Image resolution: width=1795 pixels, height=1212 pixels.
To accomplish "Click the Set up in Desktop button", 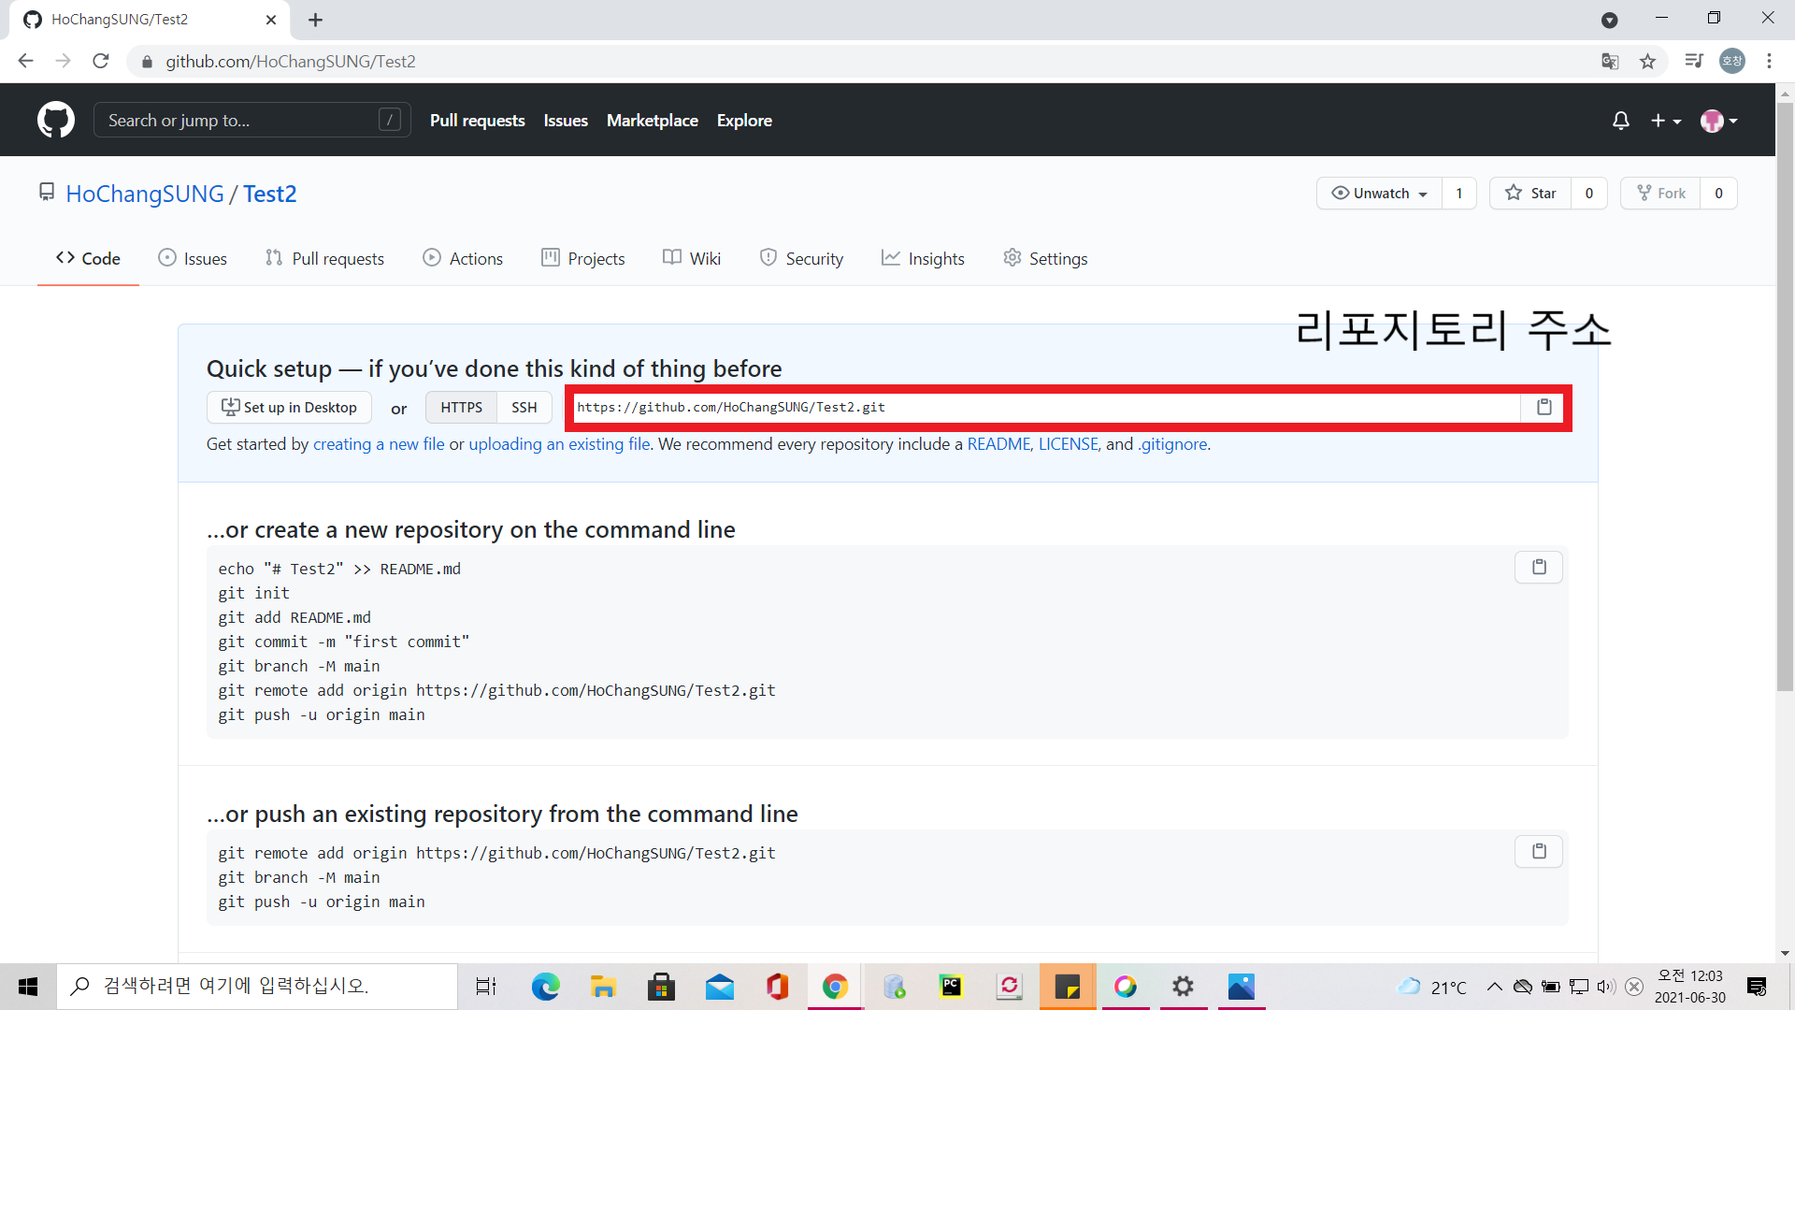I will (x=289, y=408).
